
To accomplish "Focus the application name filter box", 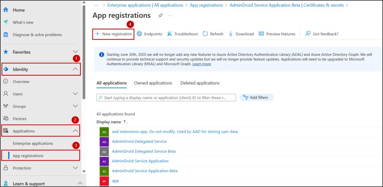I will click(x=166, y=98).
